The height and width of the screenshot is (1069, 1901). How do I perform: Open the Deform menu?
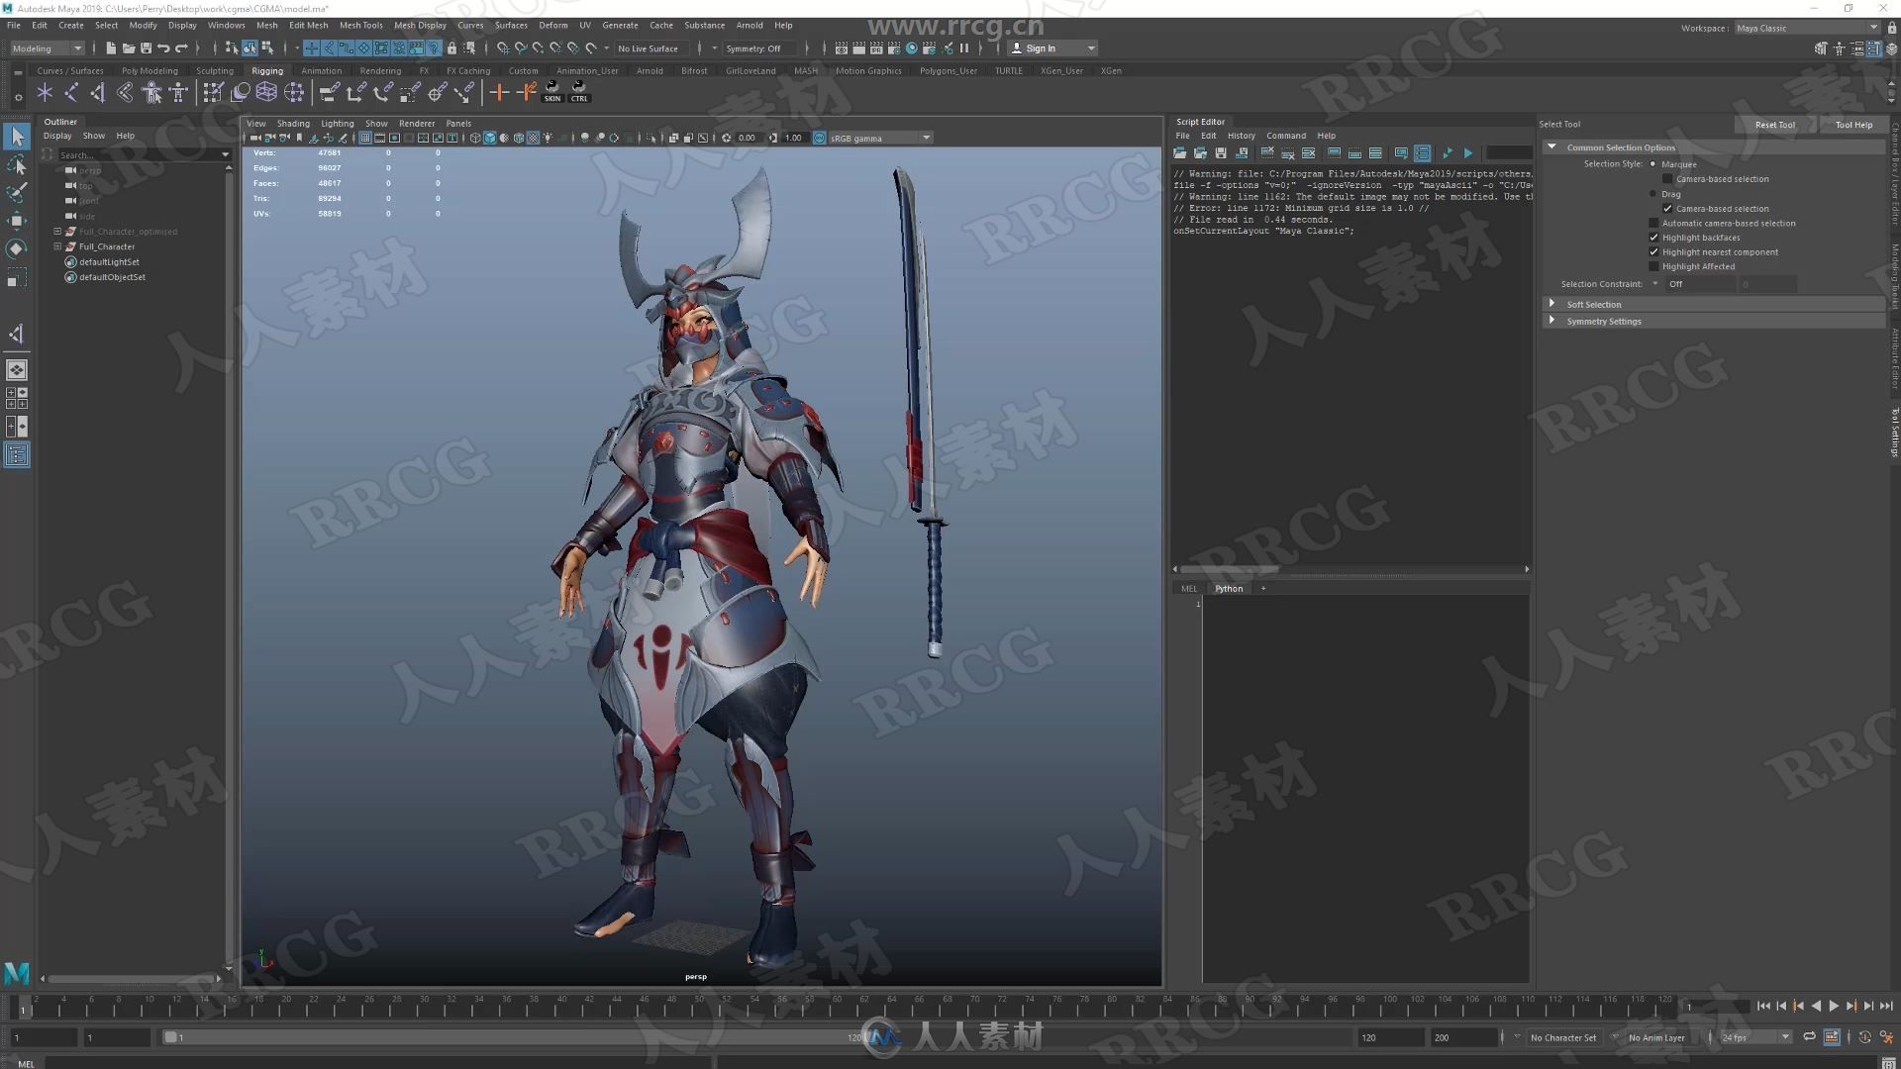[x=552, y=26]
